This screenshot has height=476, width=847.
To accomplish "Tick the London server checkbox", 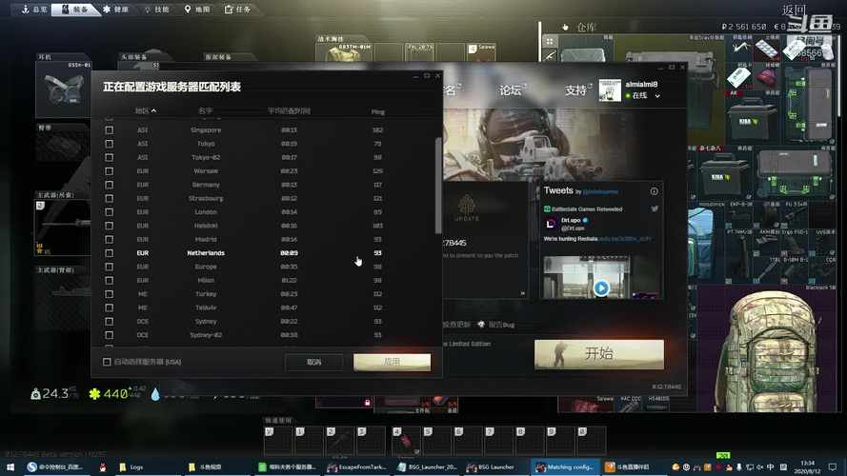I will pos(110,212).
